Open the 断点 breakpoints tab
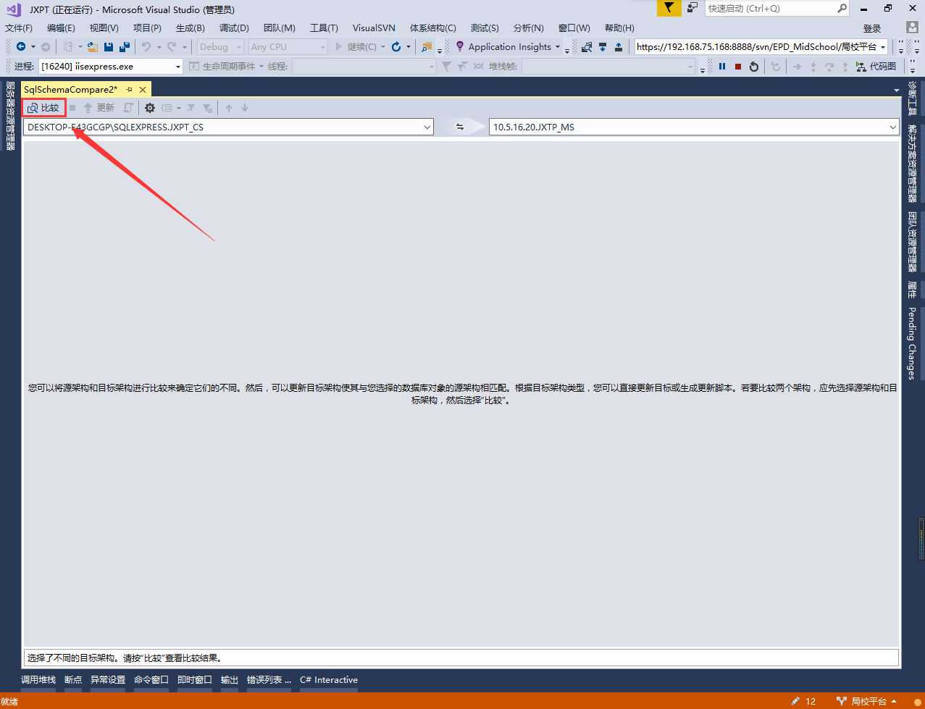Screen dimensions: 925x709 tap(73, 679)
